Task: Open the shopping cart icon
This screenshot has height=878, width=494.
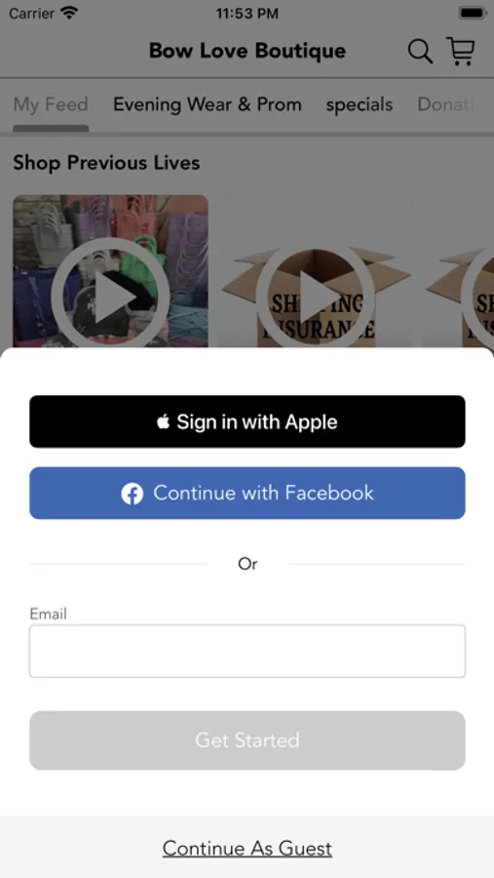Action: [461, 51]
